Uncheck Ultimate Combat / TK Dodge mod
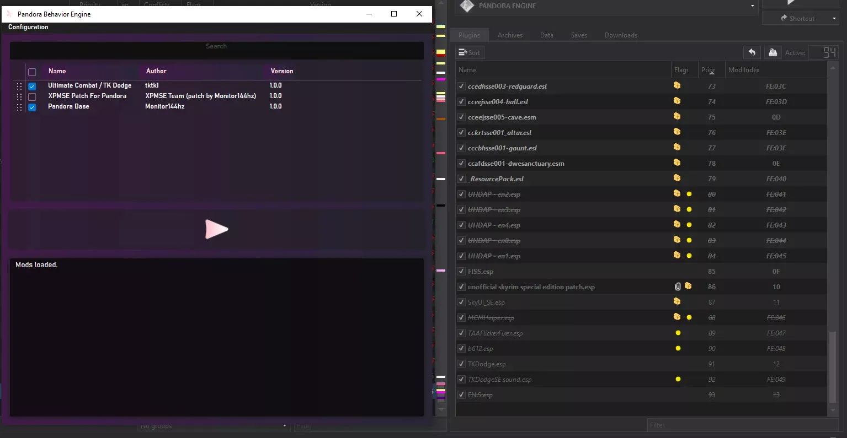This screenshot has width=847, height=438. click(32, 86)
